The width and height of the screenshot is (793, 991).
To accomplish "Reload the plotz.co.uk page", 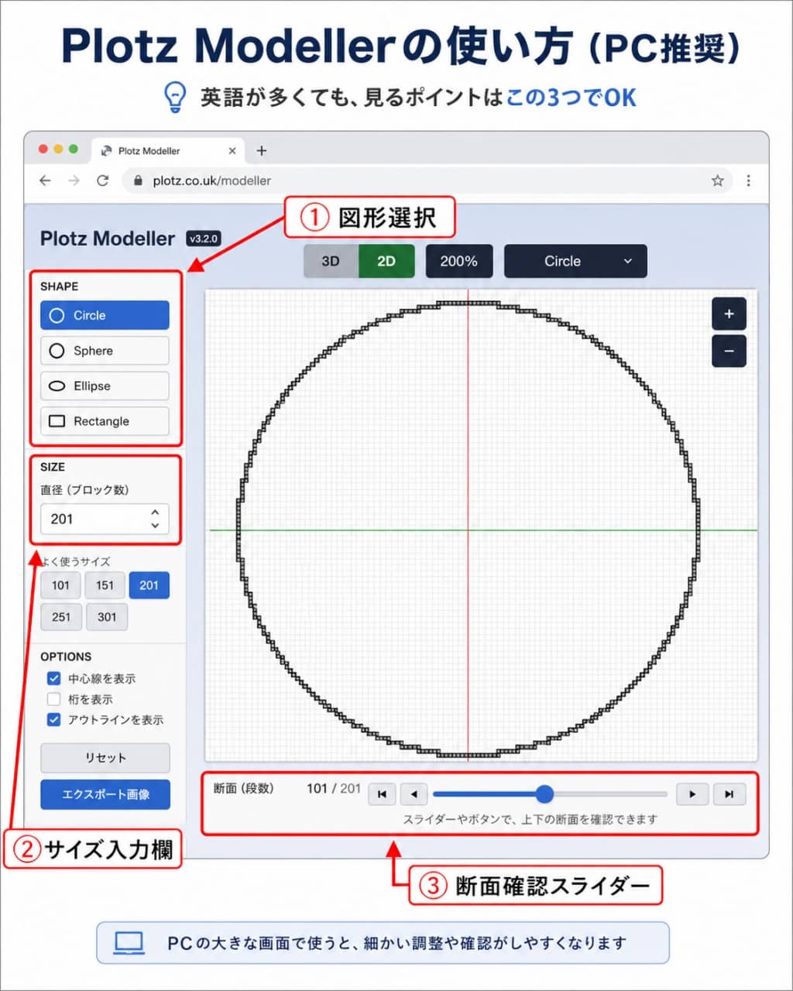I will point(102,180).
